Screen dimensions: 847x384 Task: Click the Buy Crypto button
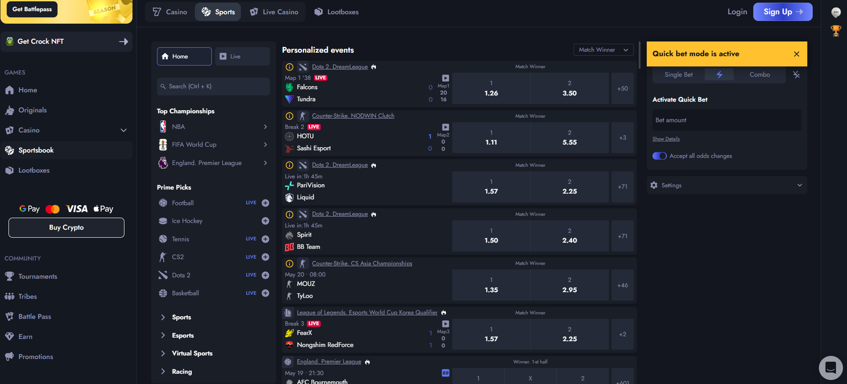(66, 227)
